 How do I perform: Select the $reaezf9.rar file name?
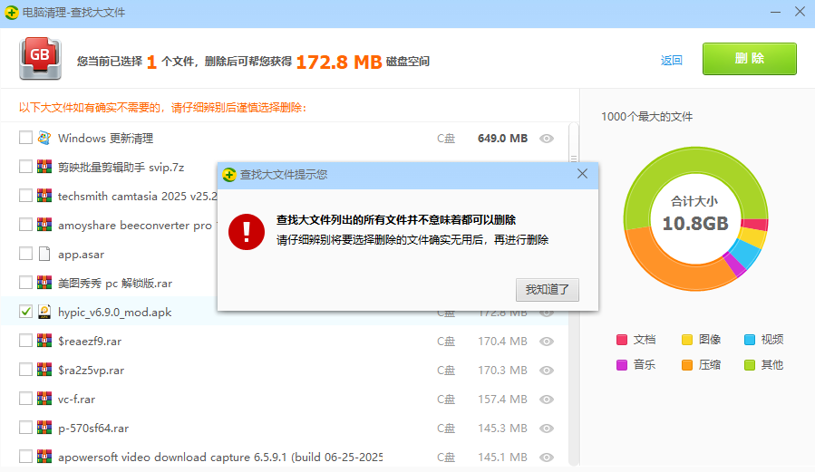[90, 342]
